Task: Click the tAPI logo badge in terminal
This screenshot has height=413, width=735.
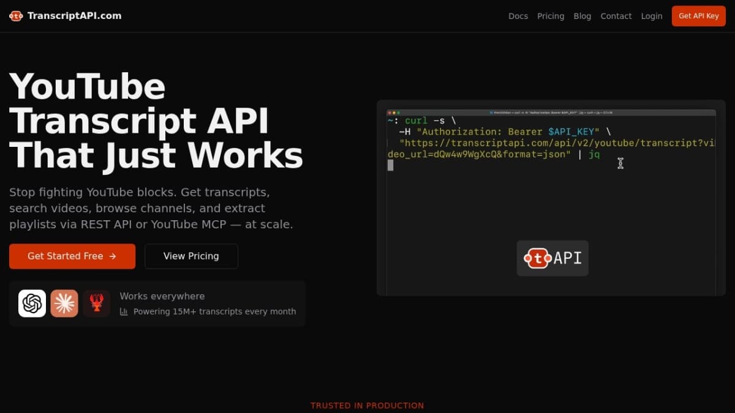Action: point(552,258)
